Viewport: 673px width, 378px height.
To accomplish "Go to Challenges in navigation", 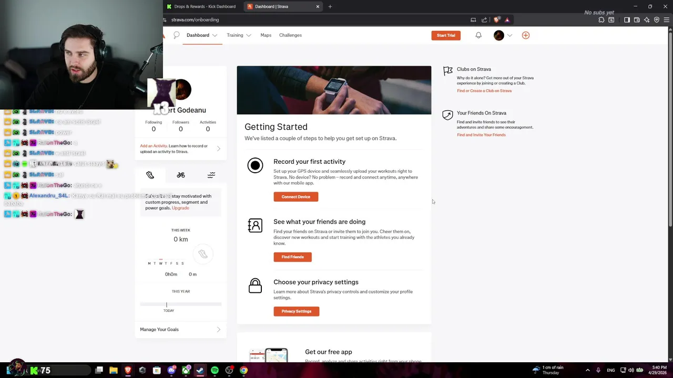I will point(290,35).
